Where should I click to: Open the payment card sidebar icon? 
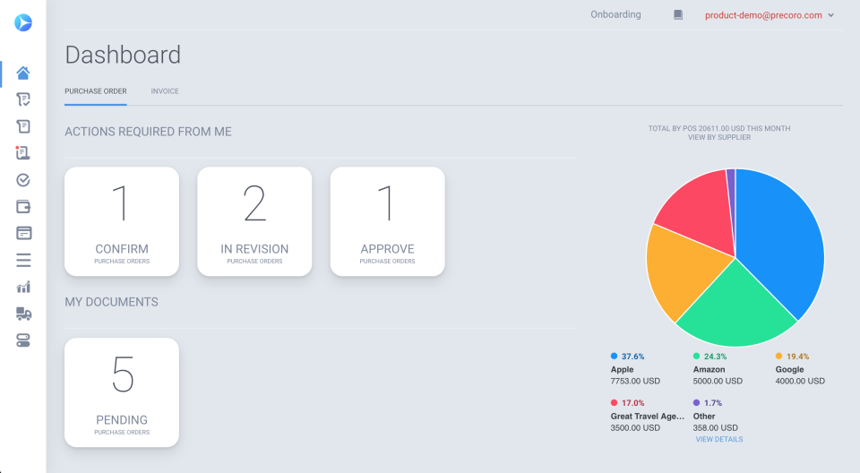tap(23, 233)
